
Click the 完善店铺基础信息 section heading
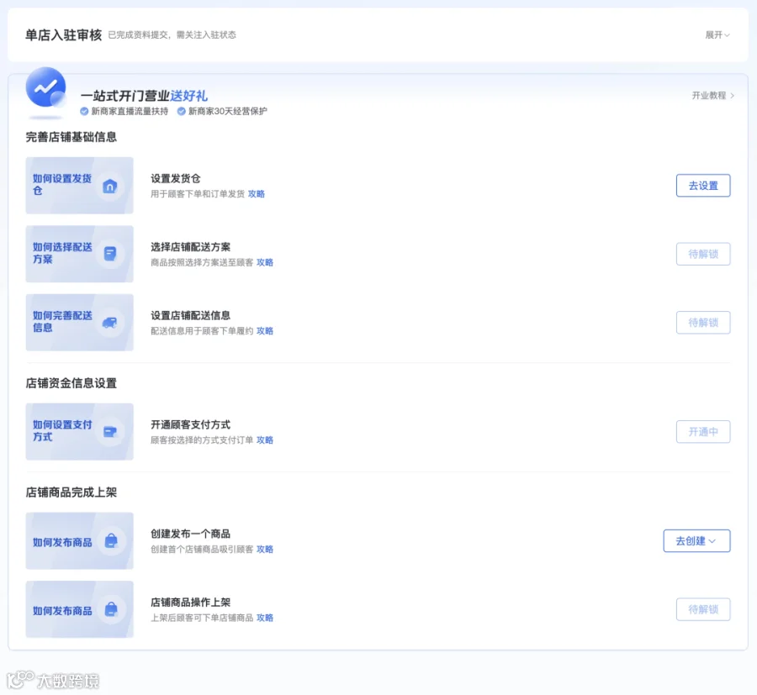pyautogui.click(x=71, y=137)
